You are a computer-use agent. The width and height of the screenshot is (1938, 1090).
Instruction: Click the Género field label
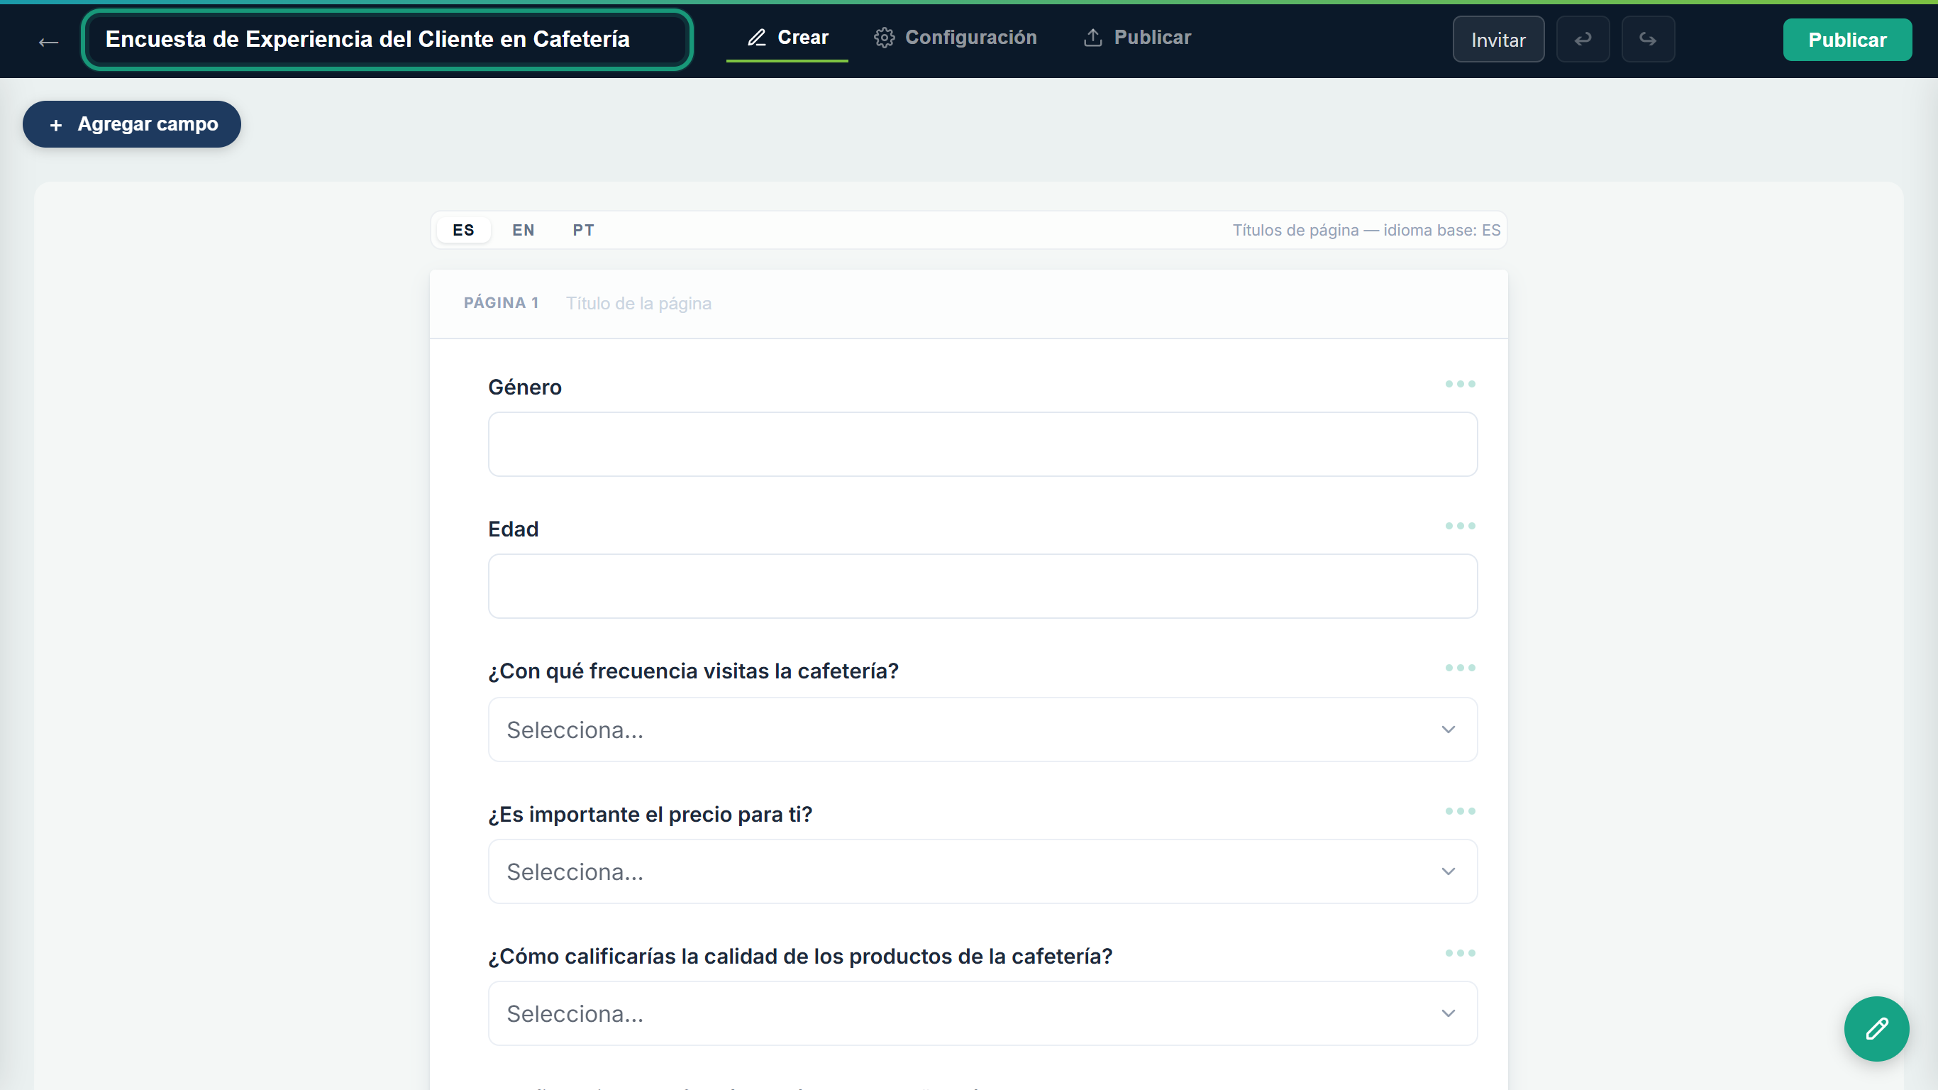pos(524,387)
